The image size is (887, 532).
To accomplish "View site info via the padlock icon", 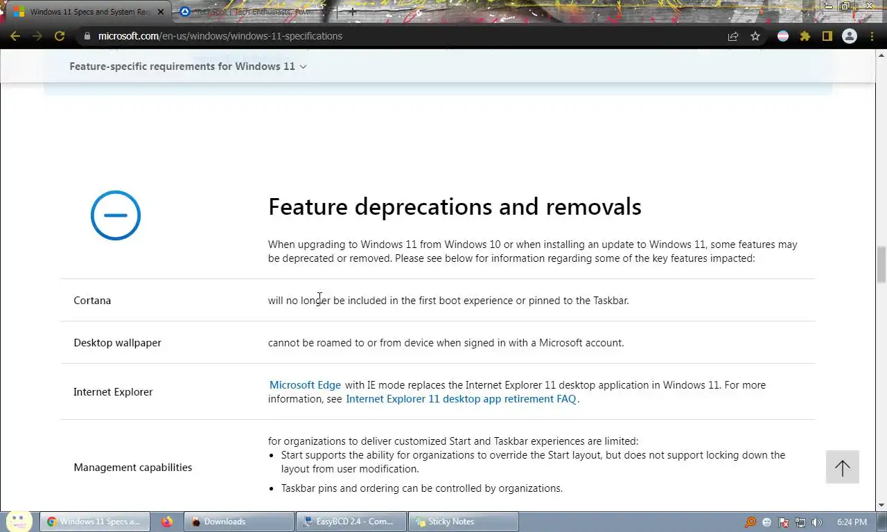I will 87,36.
